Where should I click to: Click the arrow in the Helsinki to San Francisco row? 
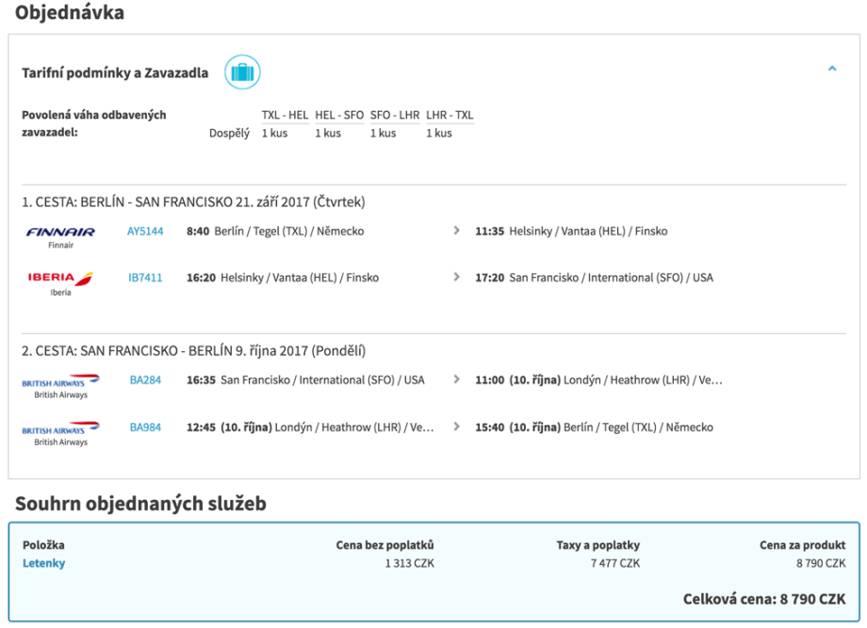[457, 278]
